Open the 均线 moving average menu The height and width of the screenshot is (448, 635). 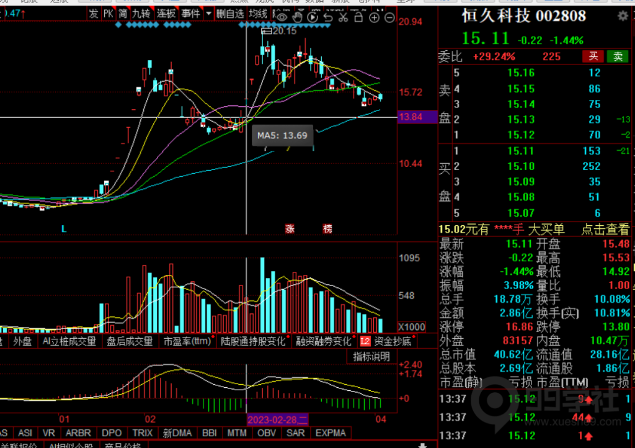tap(258, 14)
